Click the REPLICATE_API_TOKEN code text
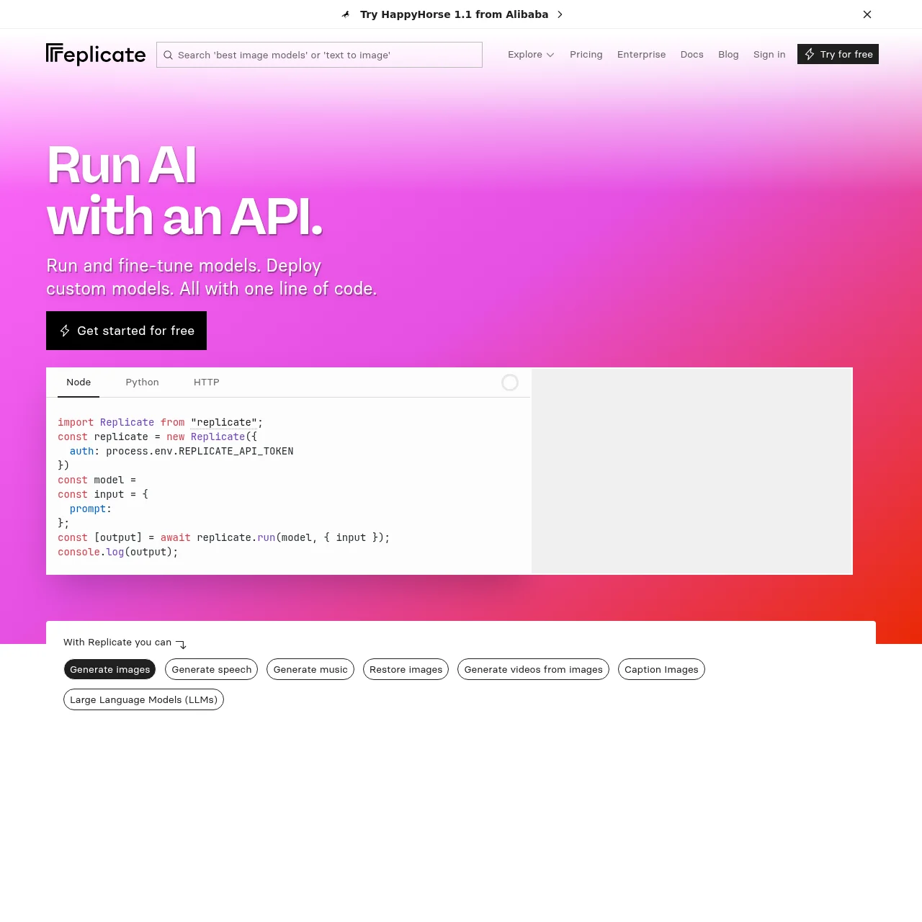Screen dimensions: 922x922 (x=236, y=452)
